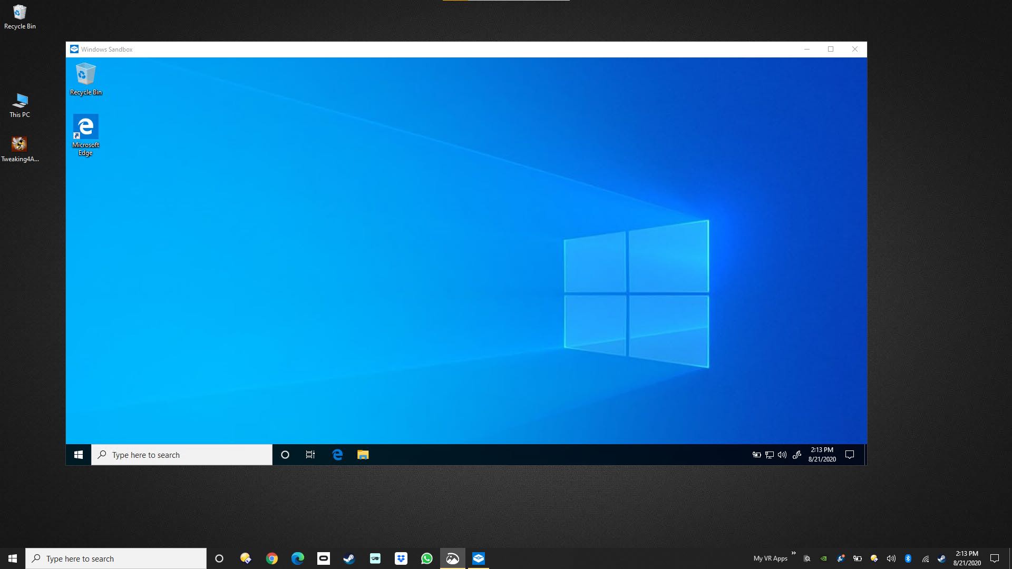1012x569 pixels.
Task: Check the Sandbox battery status icon
Action: tap(756, 455)
